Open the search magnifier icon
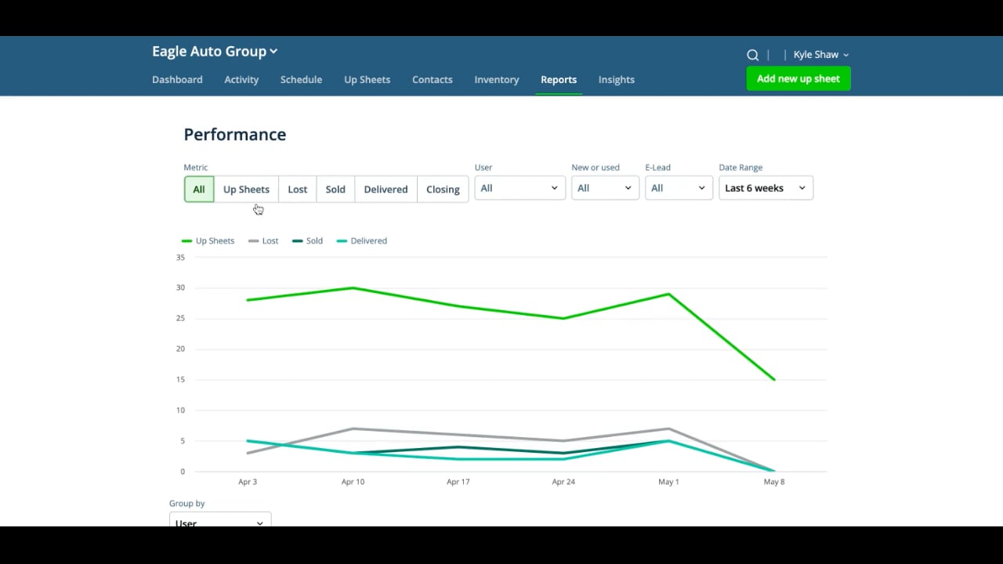This screenshot has height=564, width=1003. 752,55
